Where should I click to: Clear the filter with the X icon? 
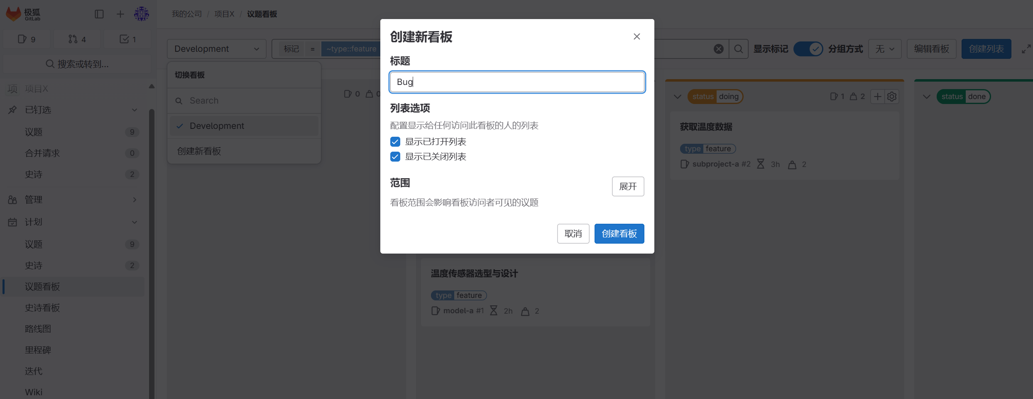(x=719, y=48)
